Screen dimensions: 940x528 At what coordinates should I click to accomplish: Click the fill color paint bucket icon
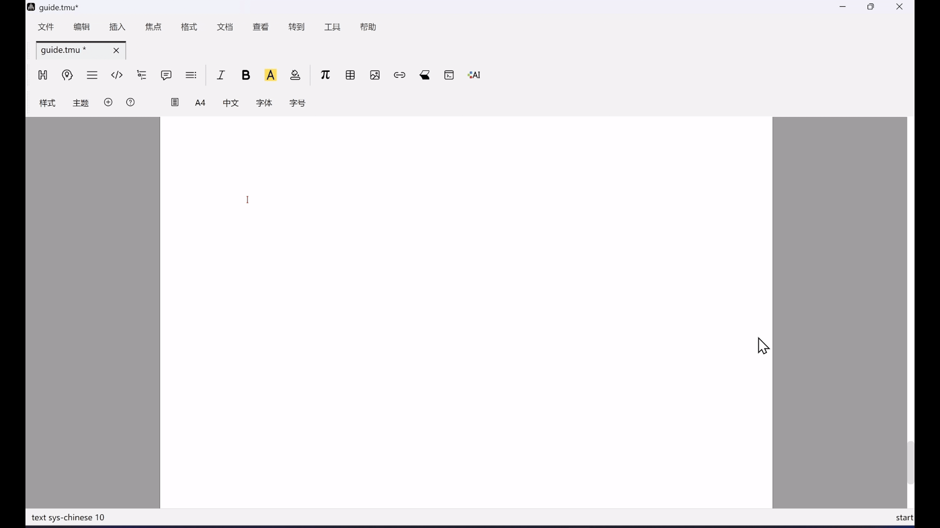295,75
